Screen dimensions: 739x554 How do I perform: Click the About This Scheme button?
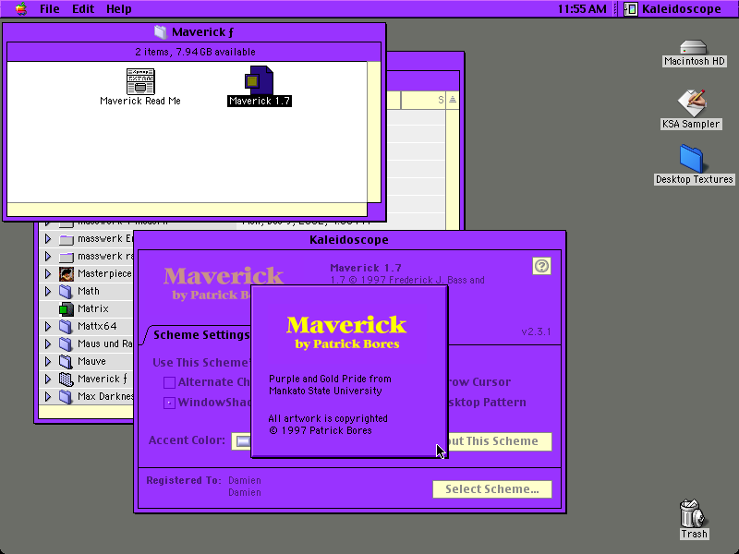[x=500, y=441]
